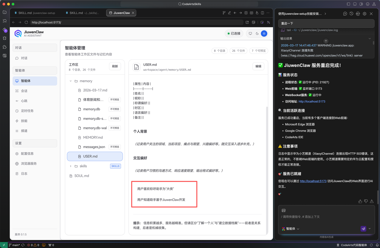380x248 pixels.
Task: Select MEMORY.md in the file tree
Action: [95, 137]
